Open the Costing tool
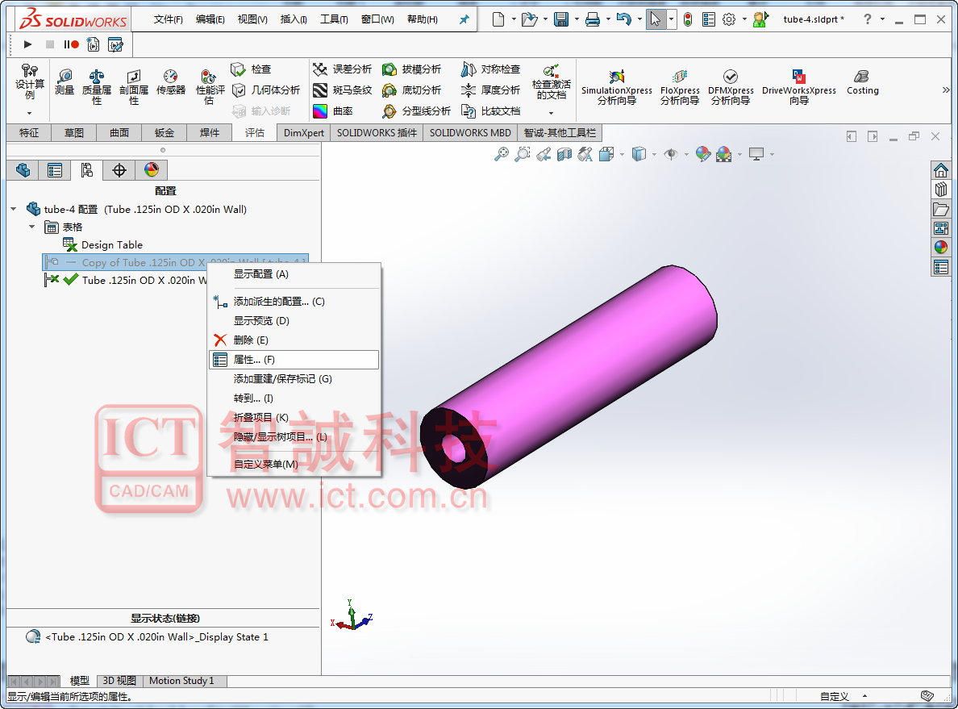Image resolution: width=958 pixels, height=709 pixels. click(862, 82)
